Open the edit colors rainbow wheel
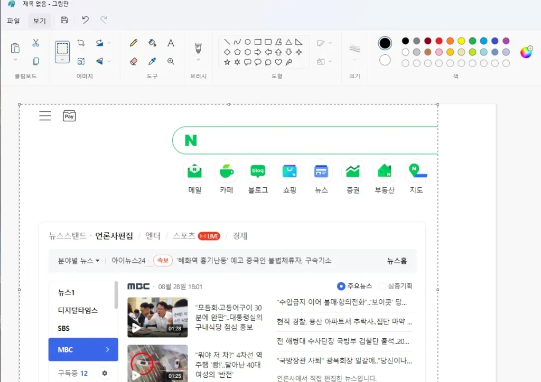Viewport: 541px width, 382px height. tap(526, 52)
